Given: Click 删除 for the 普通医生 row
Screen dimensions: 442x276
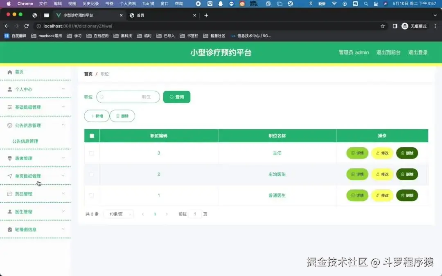Looking at the screenshot, I should (x=407, y=195).
